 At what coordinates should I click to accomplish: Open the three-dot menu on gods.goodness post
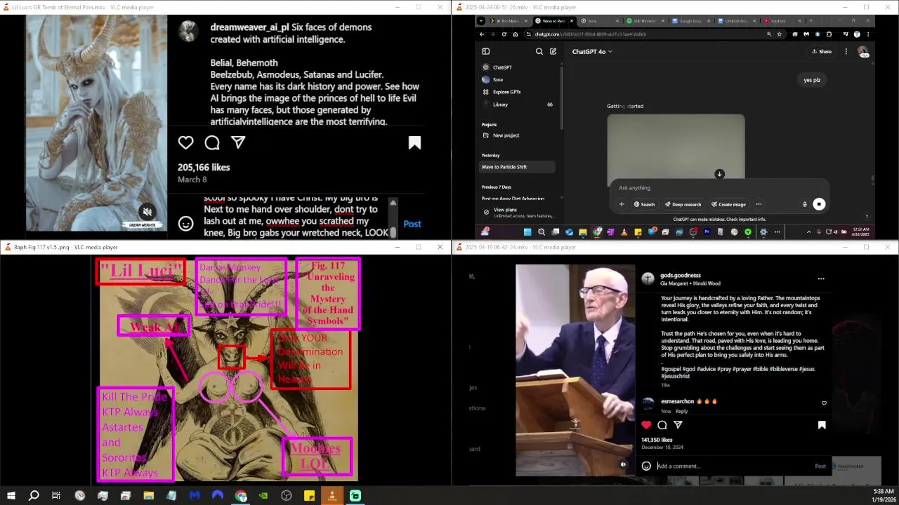point(820,278)
